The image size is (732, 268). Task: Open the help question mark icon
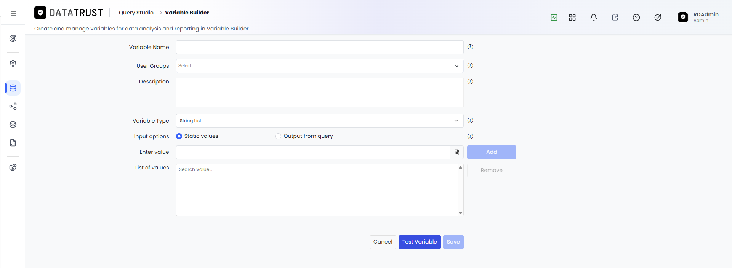click(636, 18)
